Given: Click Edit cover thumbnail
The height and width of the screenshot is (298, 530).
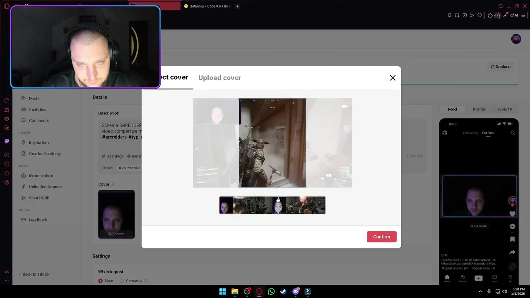Looking at the screenshot, I should click(x=116, y=233).
